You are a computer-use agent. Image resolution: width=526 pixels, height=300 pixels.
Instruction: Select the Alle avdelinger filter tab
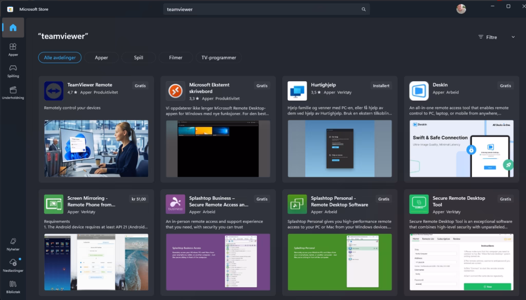click(60, 58)
